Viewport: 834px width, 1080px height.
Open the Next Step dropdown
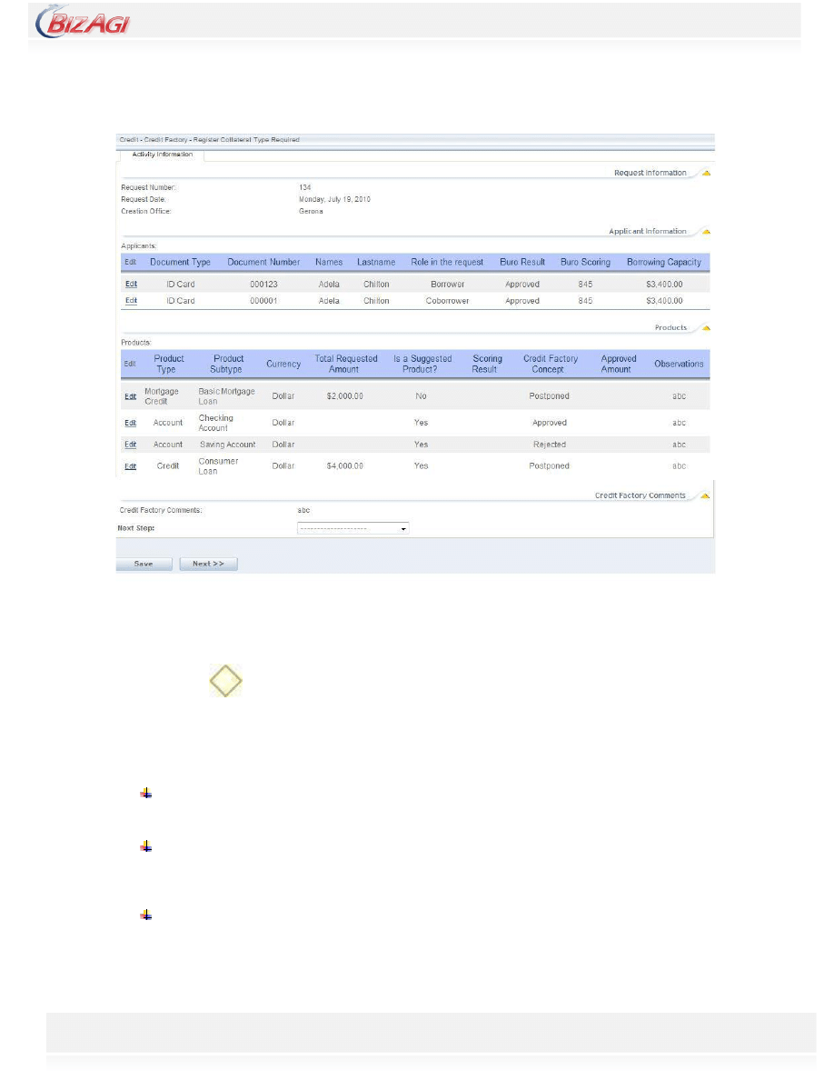tap(352, 528)
